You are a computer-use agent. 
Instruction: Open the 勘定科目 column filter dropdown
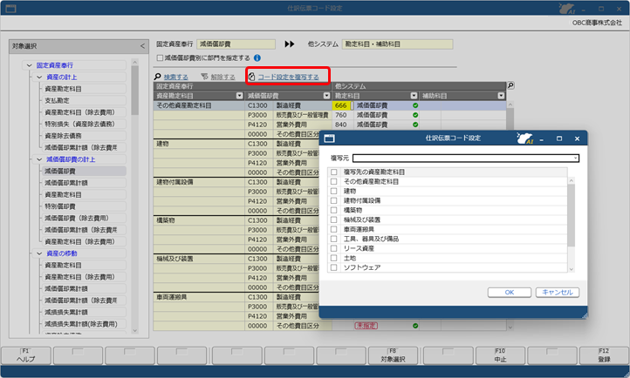[x=414, y=96]
